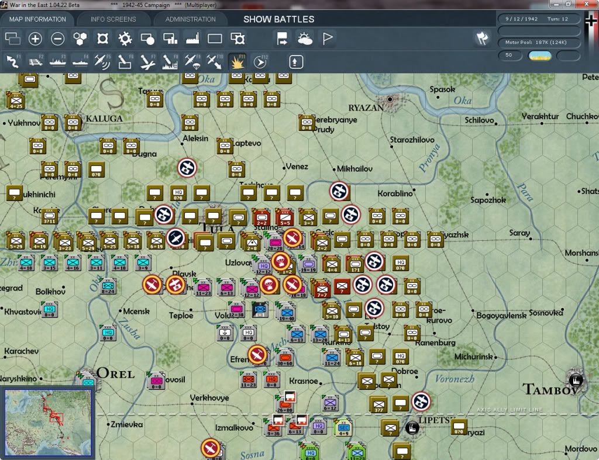Select the SEC 4=9 unit counter
The width and height of the screenshot is (599, 460).
click(343, 427)
